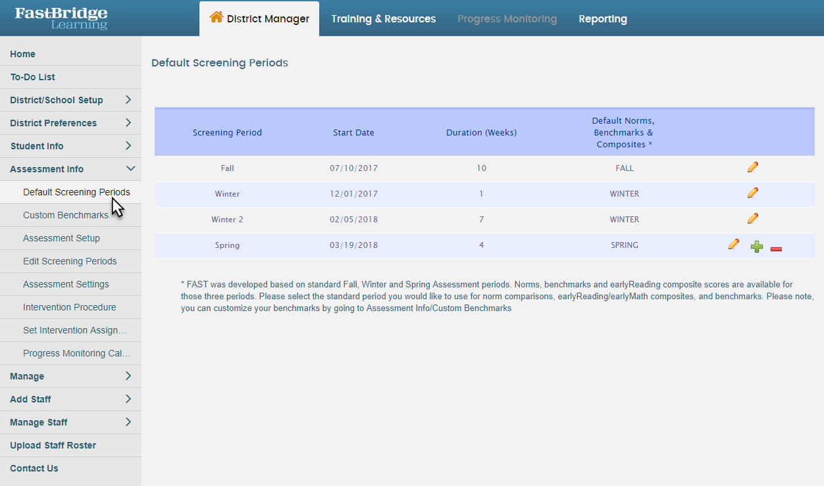The height and width of the screenshot is (486, 824).
Task: Click the FALL norms value
Action: pyautogui.click(x=625, y=168)
